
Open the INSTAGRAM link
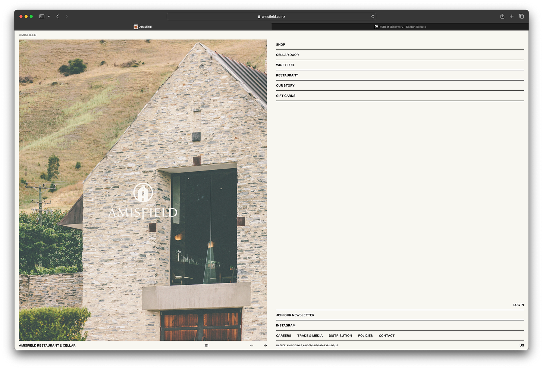pyautogui.click(x=286, y=325)
